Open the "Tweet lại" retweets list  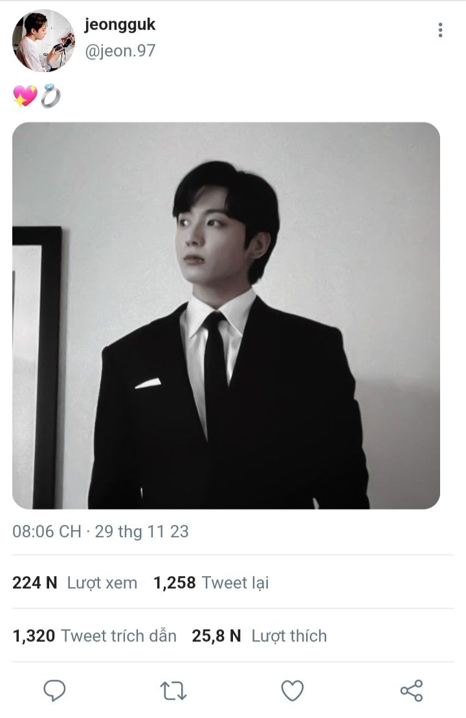[x=235, y=583]
